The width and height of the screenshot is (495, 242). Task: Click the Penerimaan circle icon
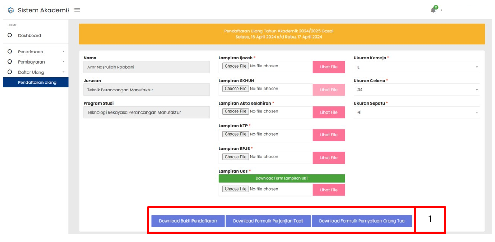point(10,52)
